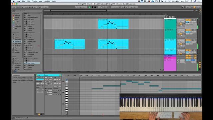Open the File menu
This screenshot has width=213, height=120.
pyautogui.click(x=23, y=1)
